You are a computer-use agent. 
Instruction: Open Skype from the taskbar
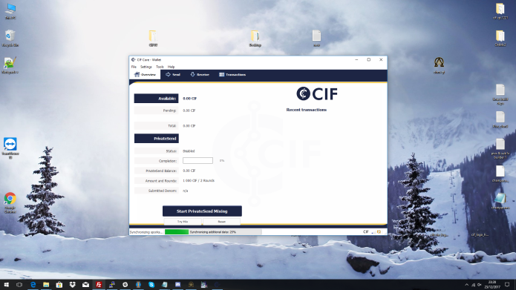[151, 285]
